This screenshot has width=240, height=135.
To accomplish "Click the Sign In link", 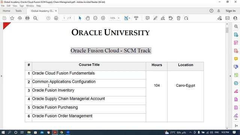I will [231, 11].
